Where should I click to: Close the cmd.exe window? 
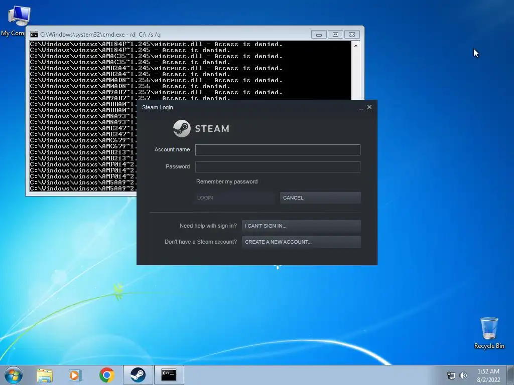tap(352, 35)
